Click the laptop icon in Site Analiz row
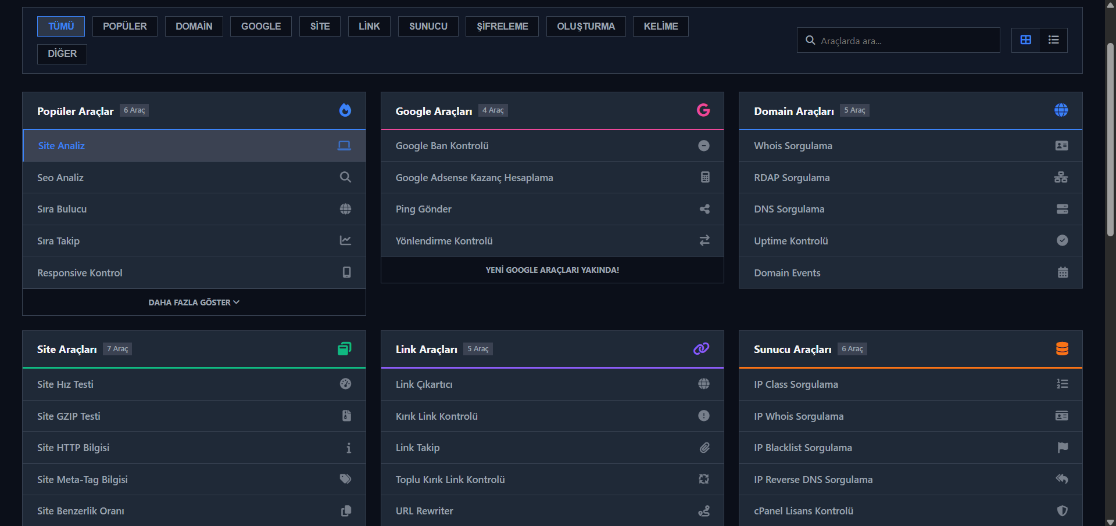This screenshot has height=526, width=1116. (x=344, y=146)
